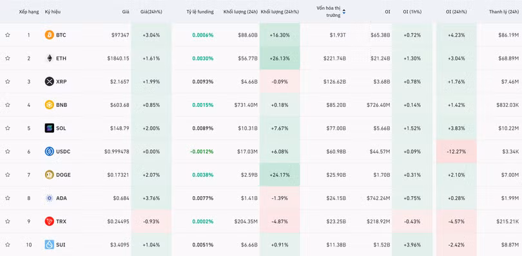Favorite BTC with its star

[8, 35]
